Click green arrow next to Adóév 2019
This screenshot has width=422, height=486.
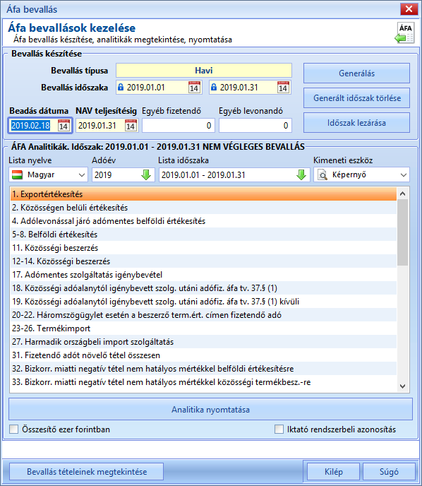click(146, 174)
